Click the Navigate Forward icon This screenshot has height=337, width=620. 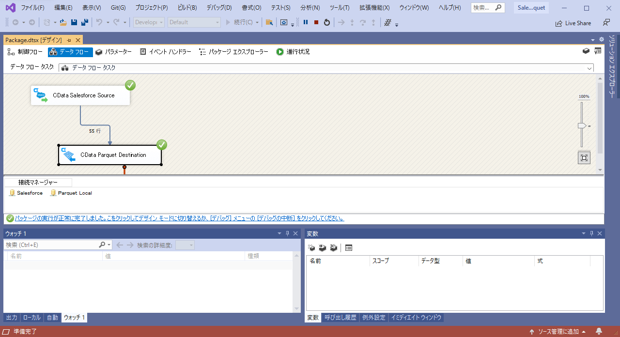click(31, 22)
